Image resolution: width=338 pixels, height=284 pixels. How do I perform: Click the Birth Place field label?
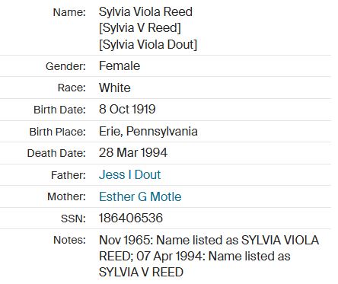click(x=58, y=132)
